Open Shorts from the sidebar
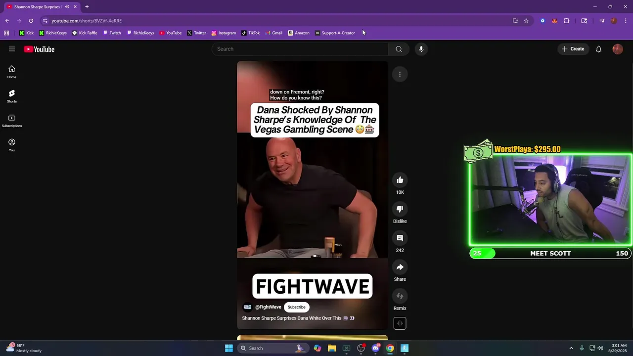The height and width of the screenshot is (356, 633). [12, 96]
